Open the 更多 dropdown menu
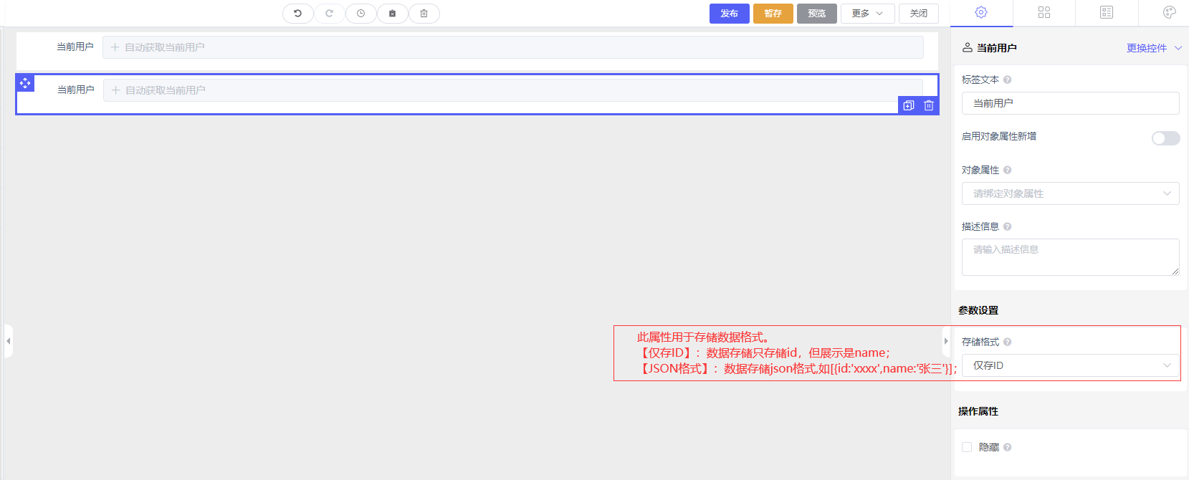 pyautogui.click(x=867, y=14)
